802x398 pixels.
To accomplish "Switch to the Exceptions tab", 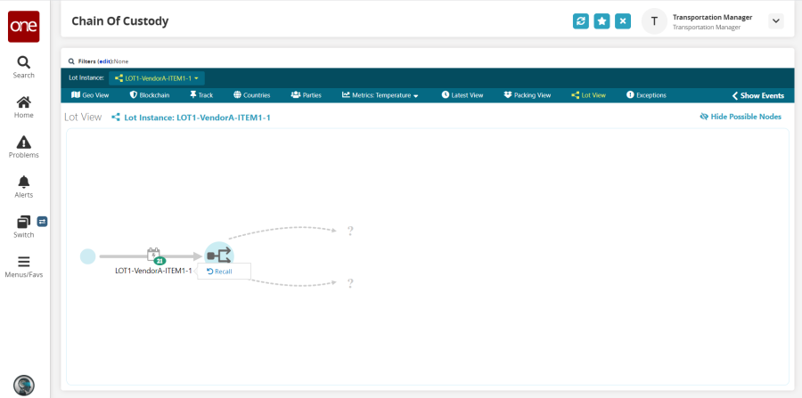I will pos(646,95).
